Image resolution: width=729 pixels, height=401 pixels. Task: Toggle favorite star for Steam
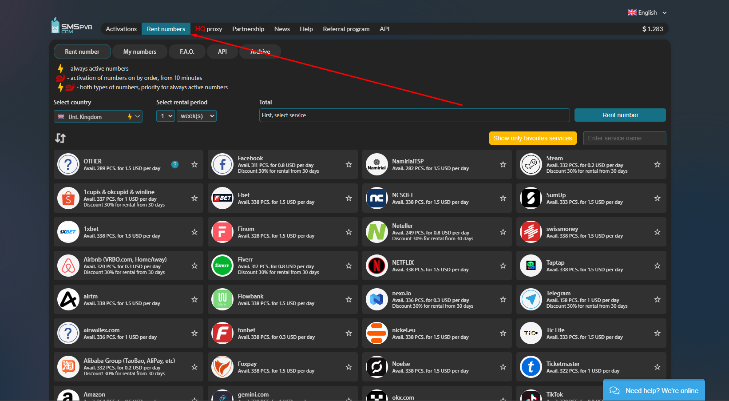coord(658,164)
